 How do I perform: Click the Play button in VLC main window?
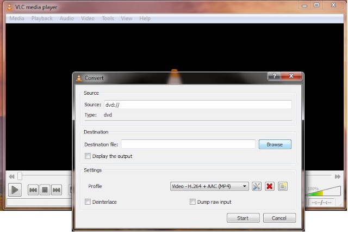coord(15,190)
